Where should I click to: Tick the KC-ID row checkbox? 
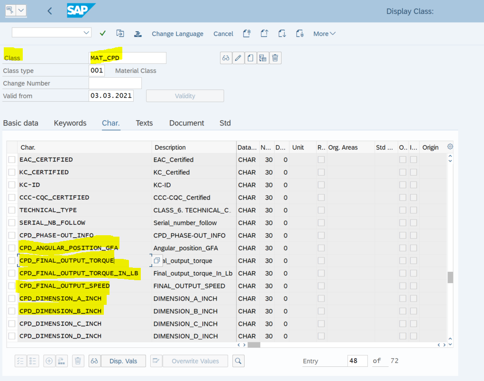tap(12, 185)
